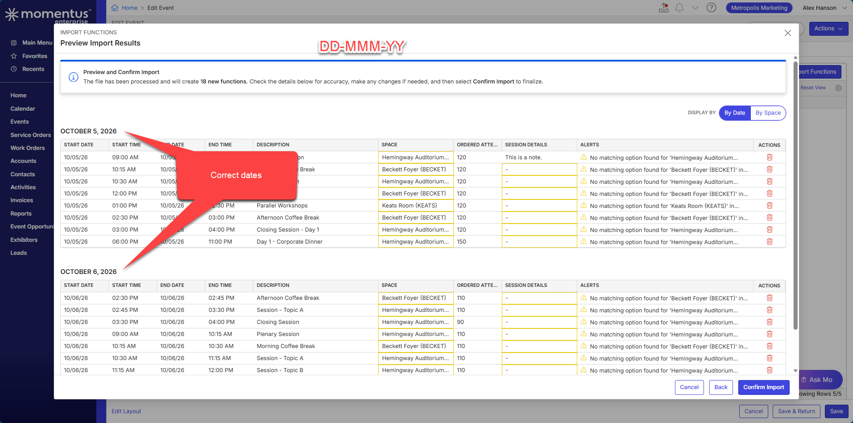Click Save button on Edit Event page
Image resolution: width=853 pixels, height=423 pixels.
tap(836, 411)
